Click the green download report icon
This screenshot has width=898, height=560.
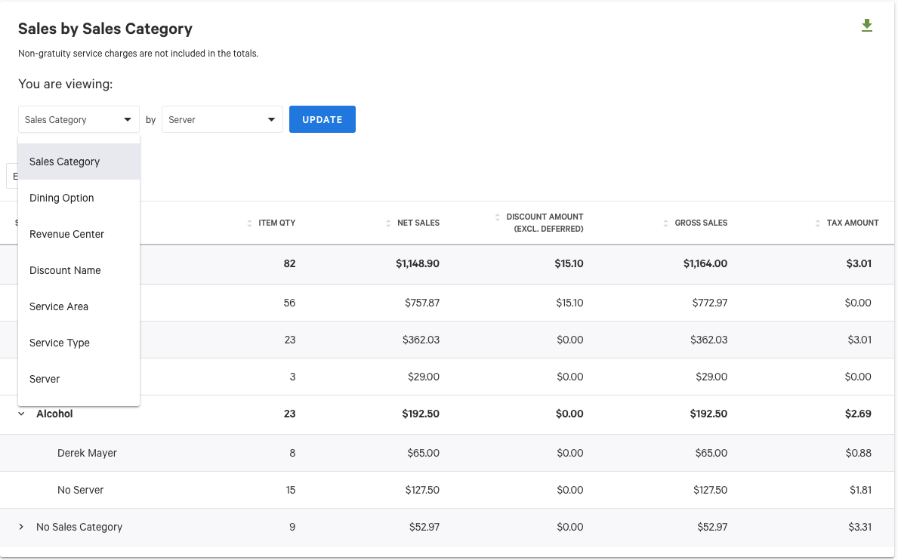point(866,25)
